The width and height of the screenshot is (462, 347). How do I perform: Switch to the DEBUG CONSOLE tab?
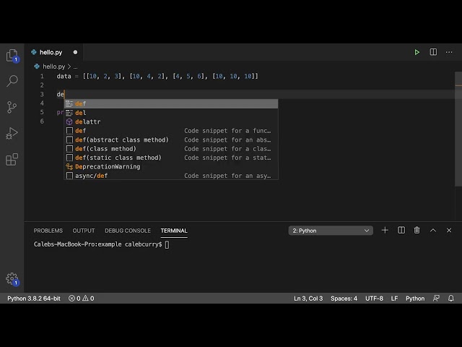pos(128,231)
